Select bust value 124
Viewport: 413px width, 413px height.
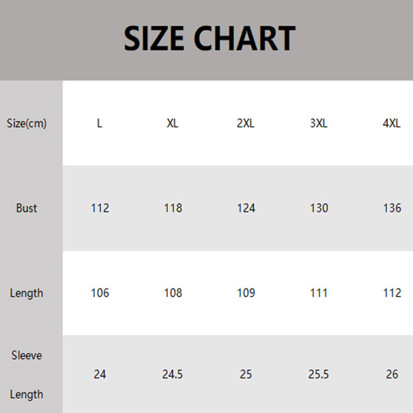[x=246, y=208]
